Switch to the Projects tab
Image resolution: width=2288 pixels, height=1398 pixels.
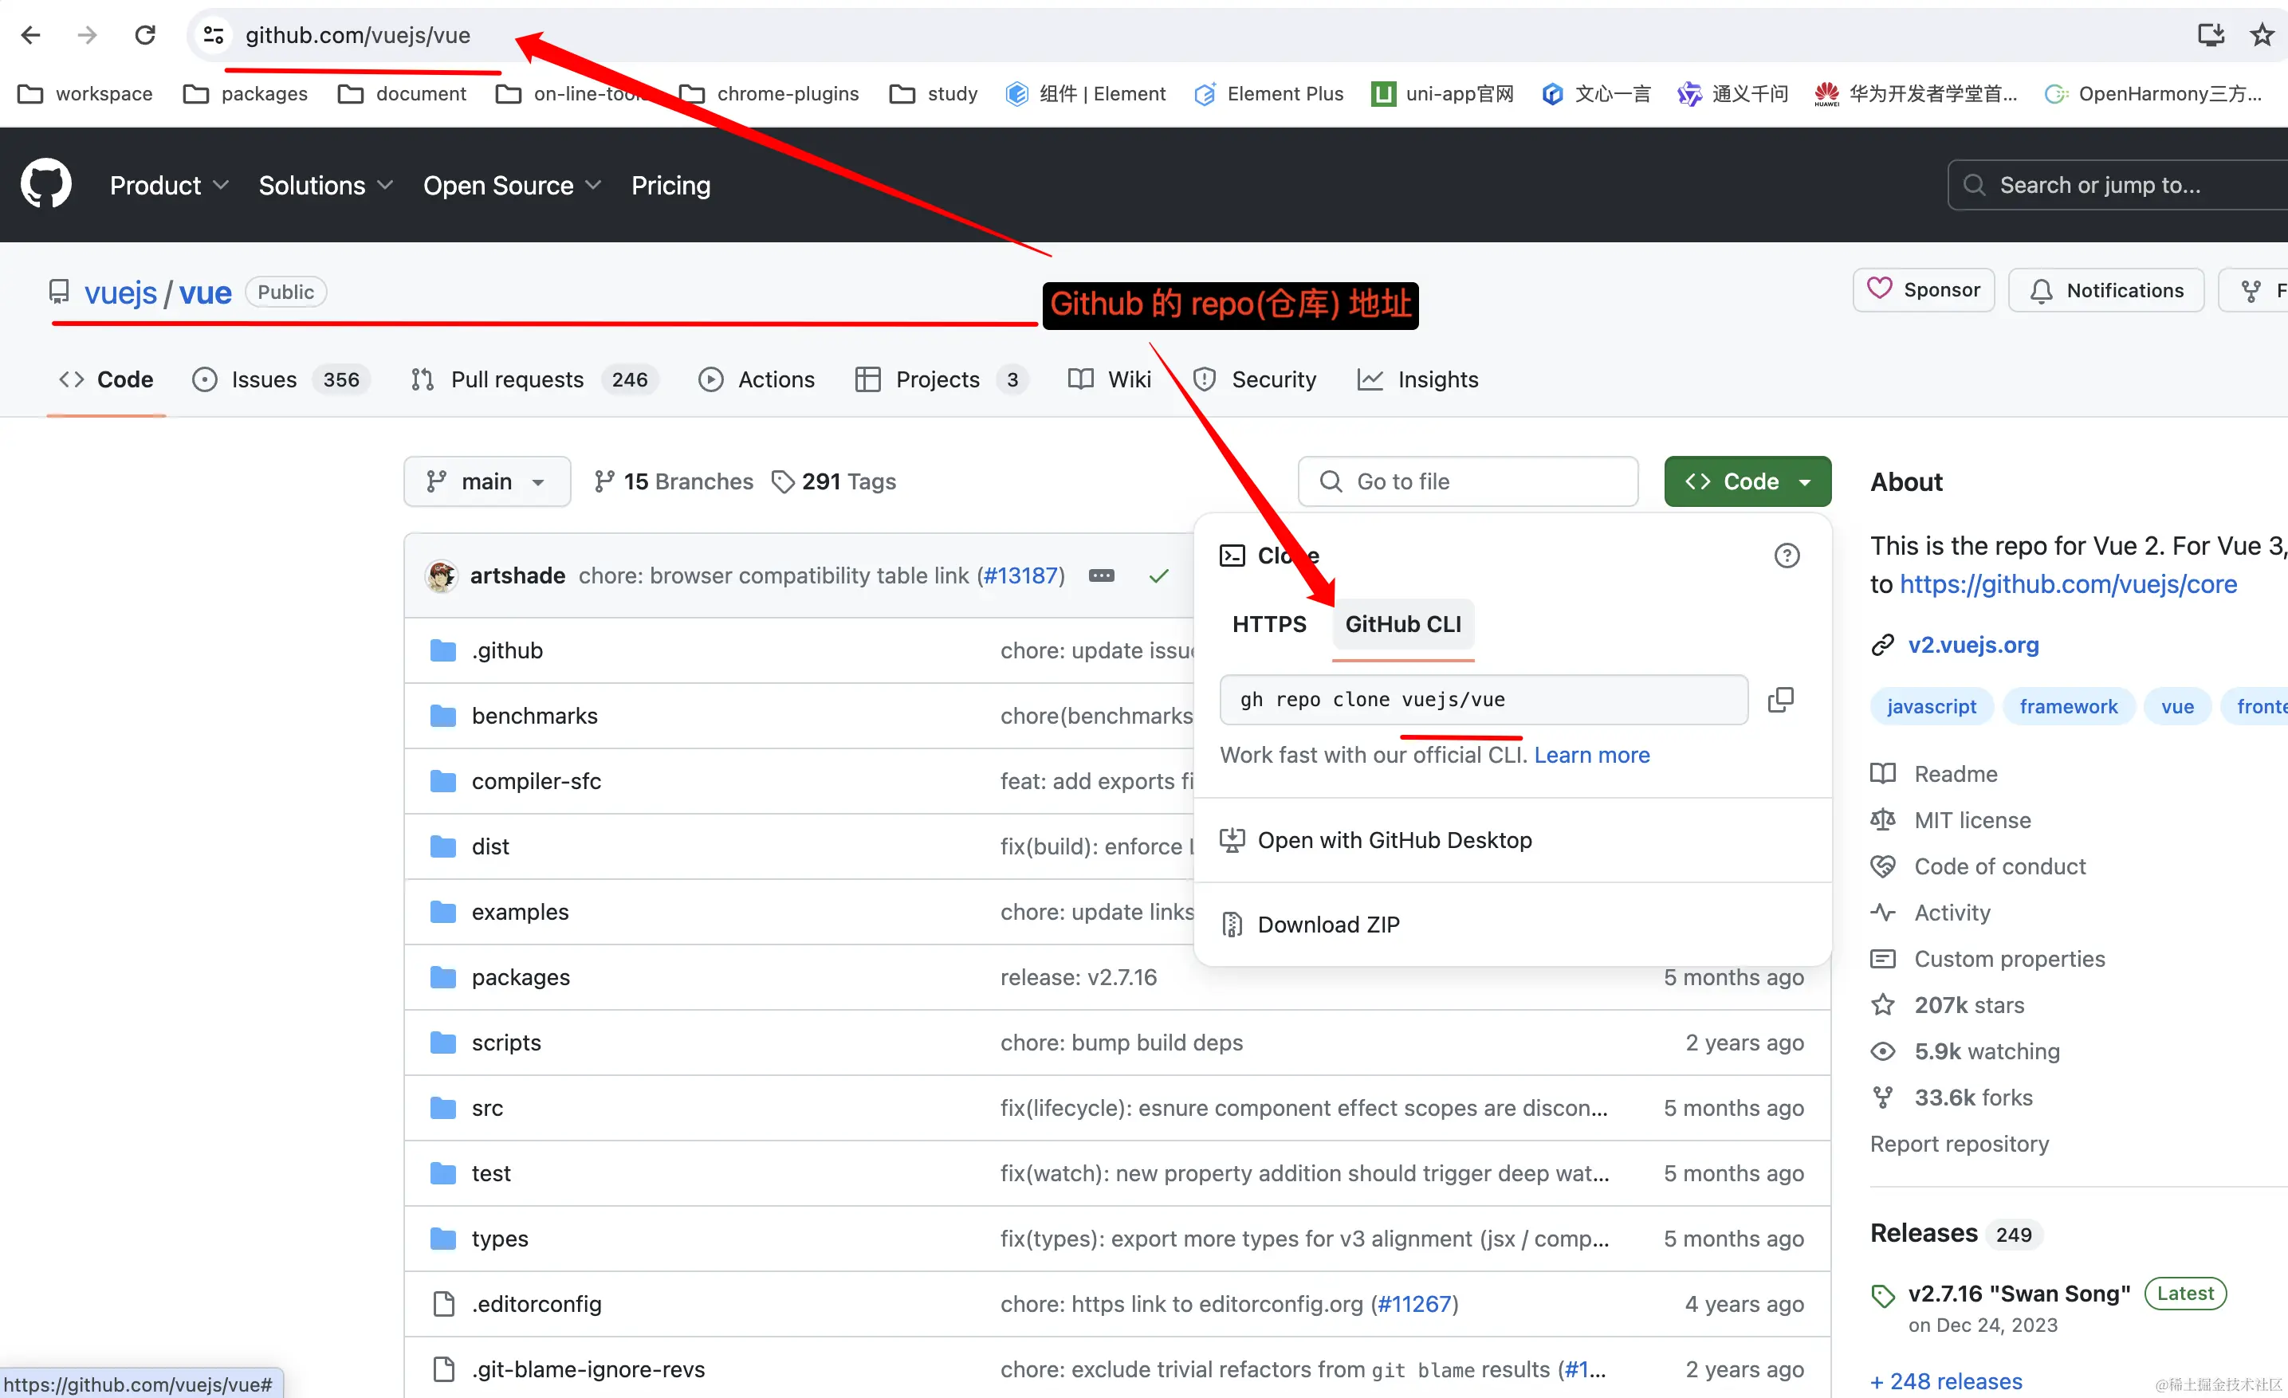pyautogui.click(x=941, y=379)
